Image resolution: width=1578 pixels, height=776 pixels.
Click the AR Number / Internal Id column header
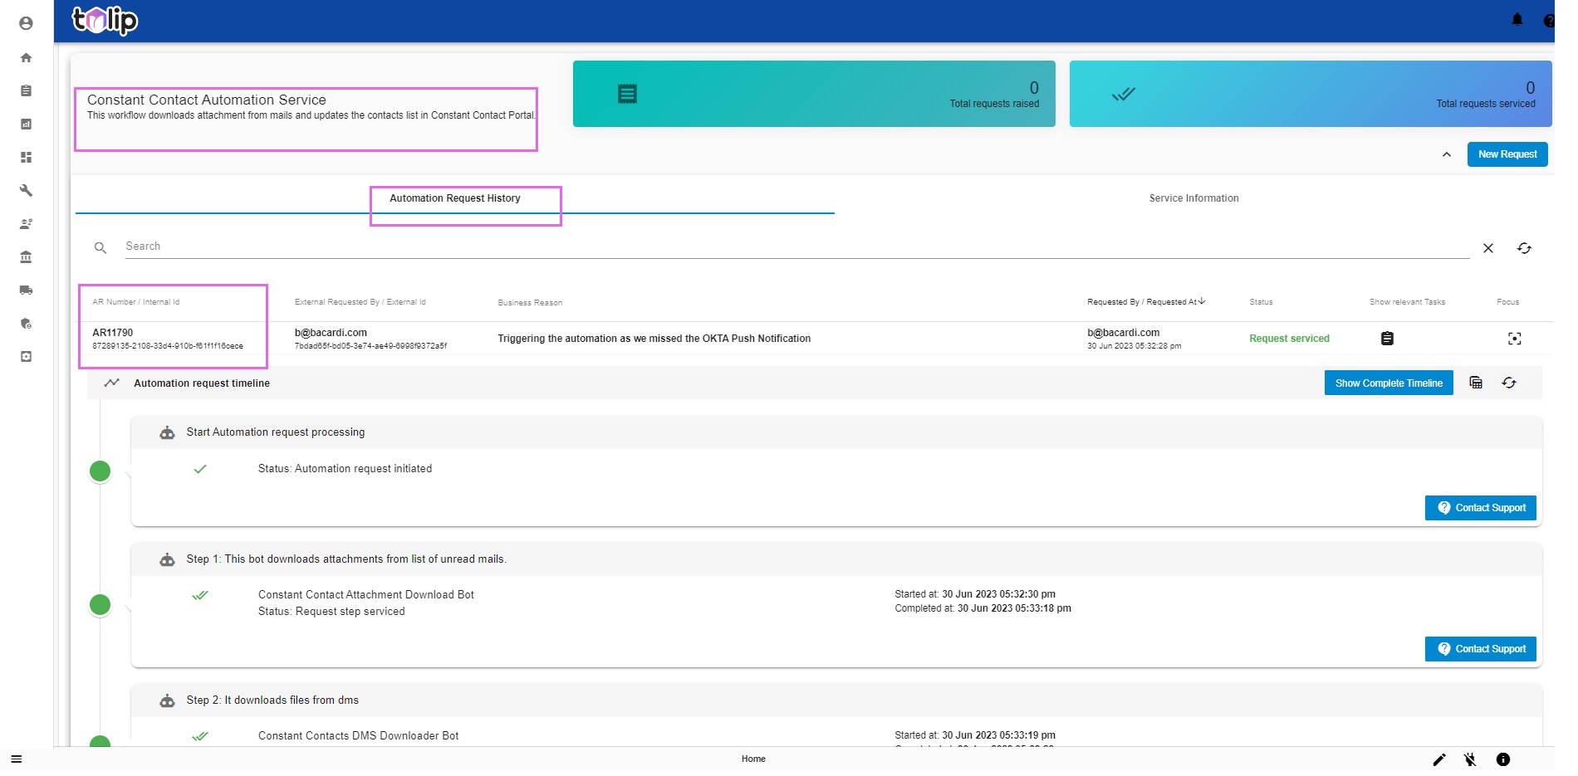pos(135,302)
